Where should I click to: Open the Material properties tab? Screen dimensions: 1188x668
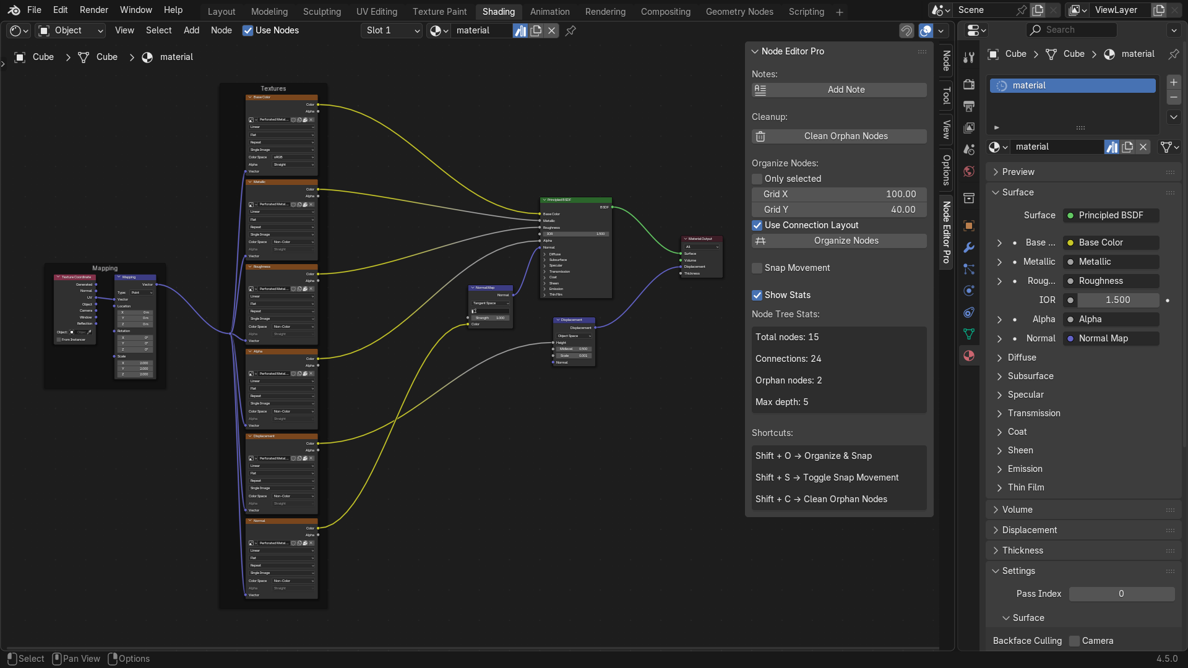[x=969, y=356]
